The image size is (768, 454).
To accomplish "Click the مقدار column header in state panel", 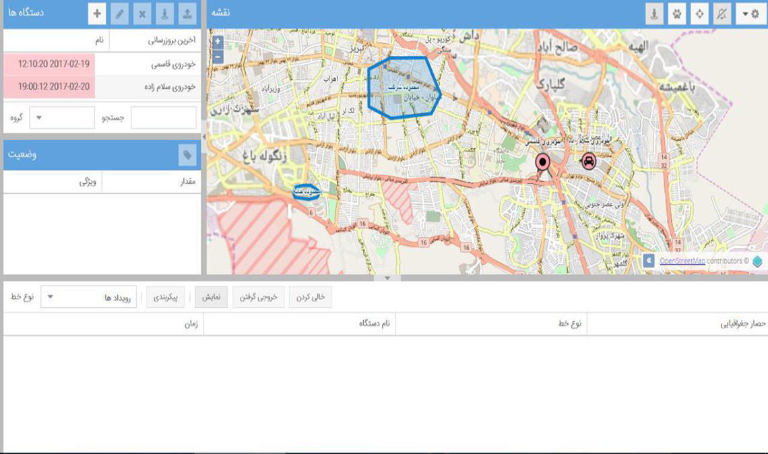I will click(x=152, y=182).
